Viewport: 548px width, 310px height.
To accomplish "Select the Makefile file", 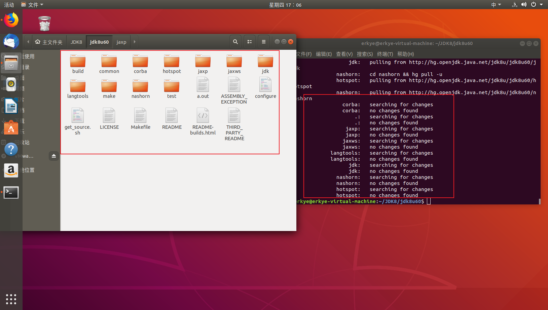I will point(140,119).
